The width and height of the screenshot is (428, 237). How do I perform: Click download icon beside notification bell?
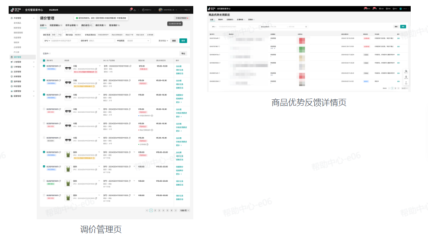pyautogui.click(x=135, y=10)
